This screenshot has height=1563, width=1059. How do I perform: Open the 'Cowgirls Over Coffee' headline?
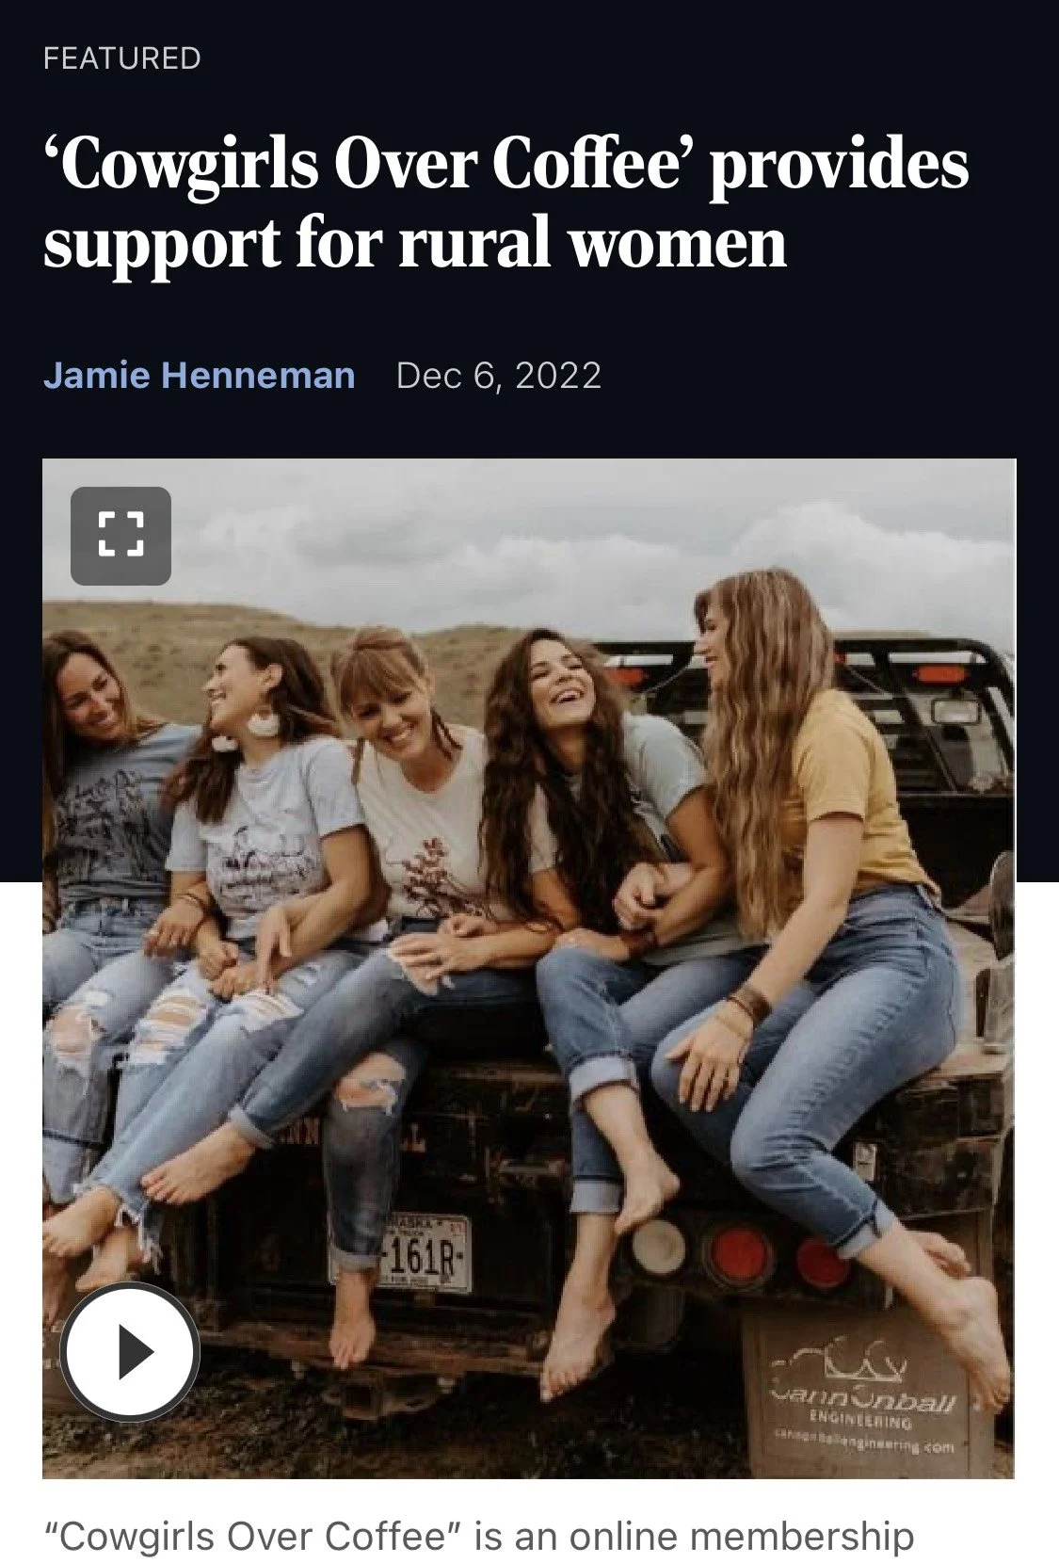point(505,202)
